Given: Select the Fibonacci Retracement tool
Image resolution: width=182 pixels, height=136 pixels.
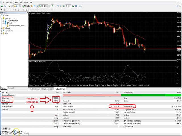Looking at the screenshot, I should pos(18,10).
